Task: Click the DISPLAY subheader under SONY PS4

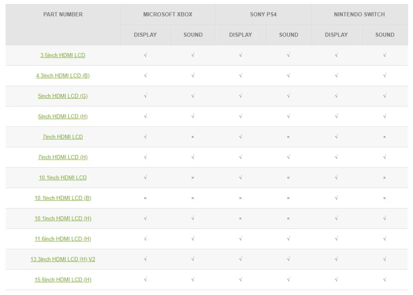Action: [x=240, y=35]
